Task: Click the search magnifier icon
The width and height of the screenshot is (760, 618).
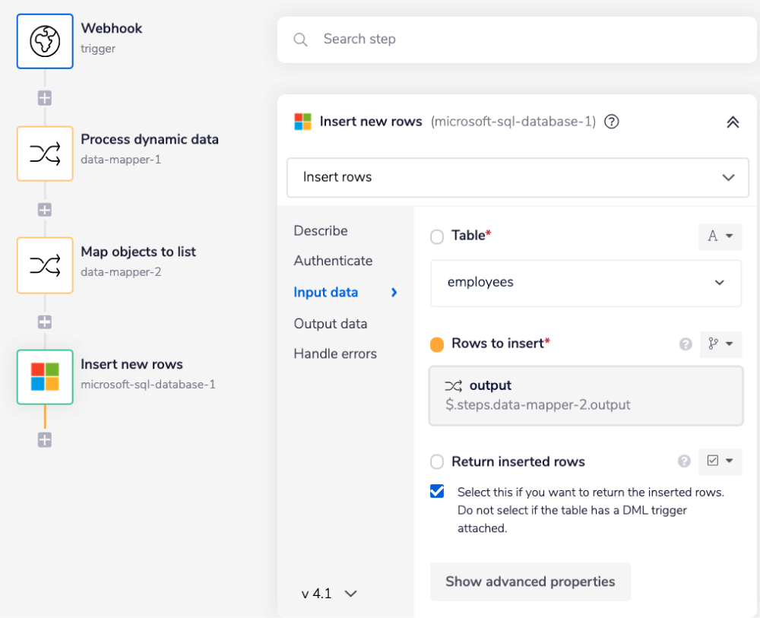Action: [300, 39]
